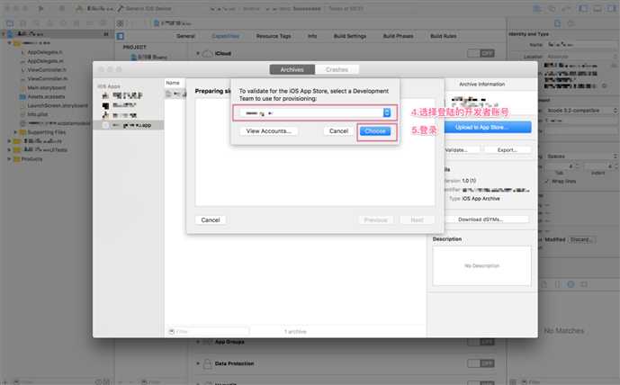Click the Name column header in Organizer
Image resolution: width=620 pixels, height=385 pixels.
[x=173, y=83]
